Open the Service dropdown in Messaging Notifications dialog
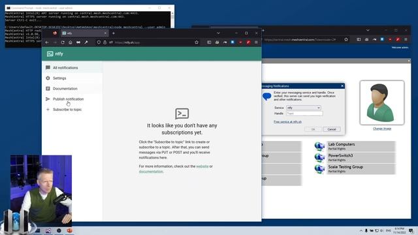The image size is (418, 235). (x=303, y=108)
